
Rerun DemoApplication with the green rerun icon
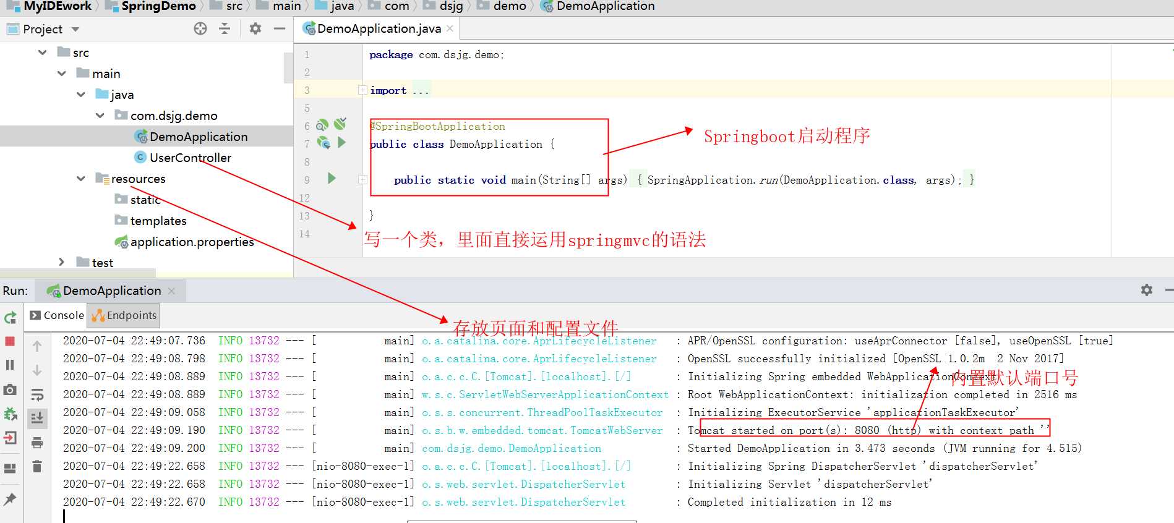[10, 318]
